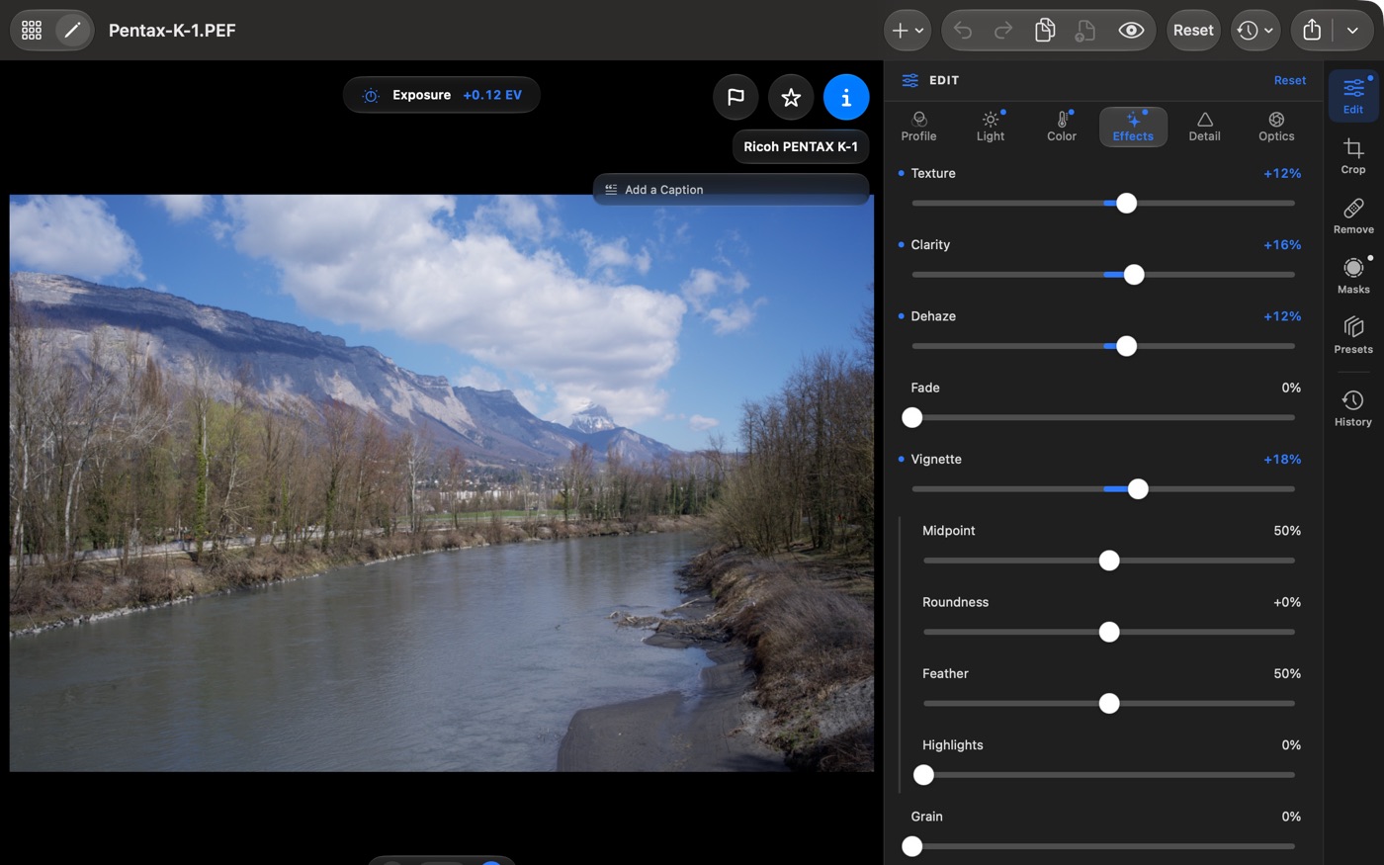Click the Add a Caption field

click(731, 189)
